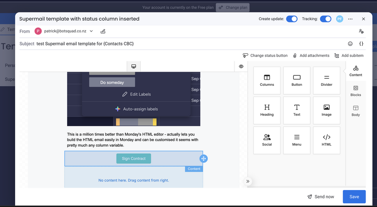
Task: Add a Social content block
Action: [267, 140]
